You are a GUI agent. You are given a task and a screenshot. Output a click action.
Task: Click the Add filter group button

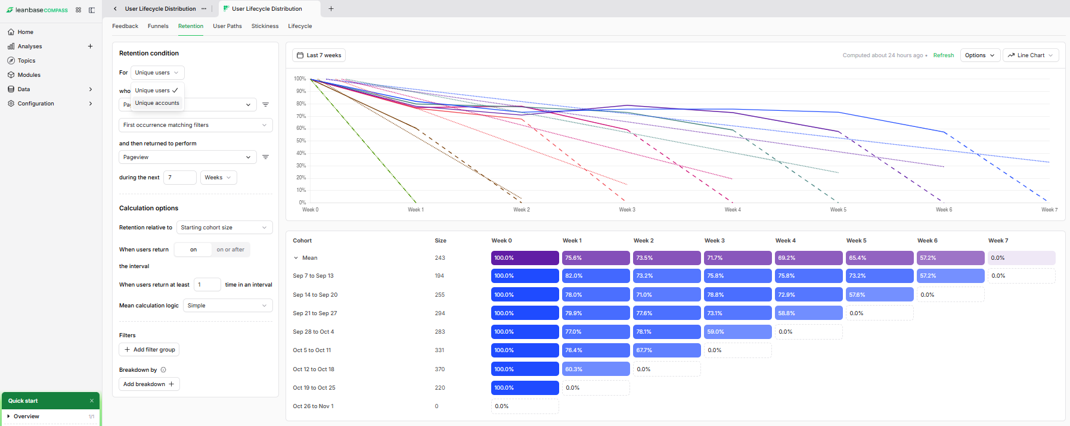[x=149, y=350]
